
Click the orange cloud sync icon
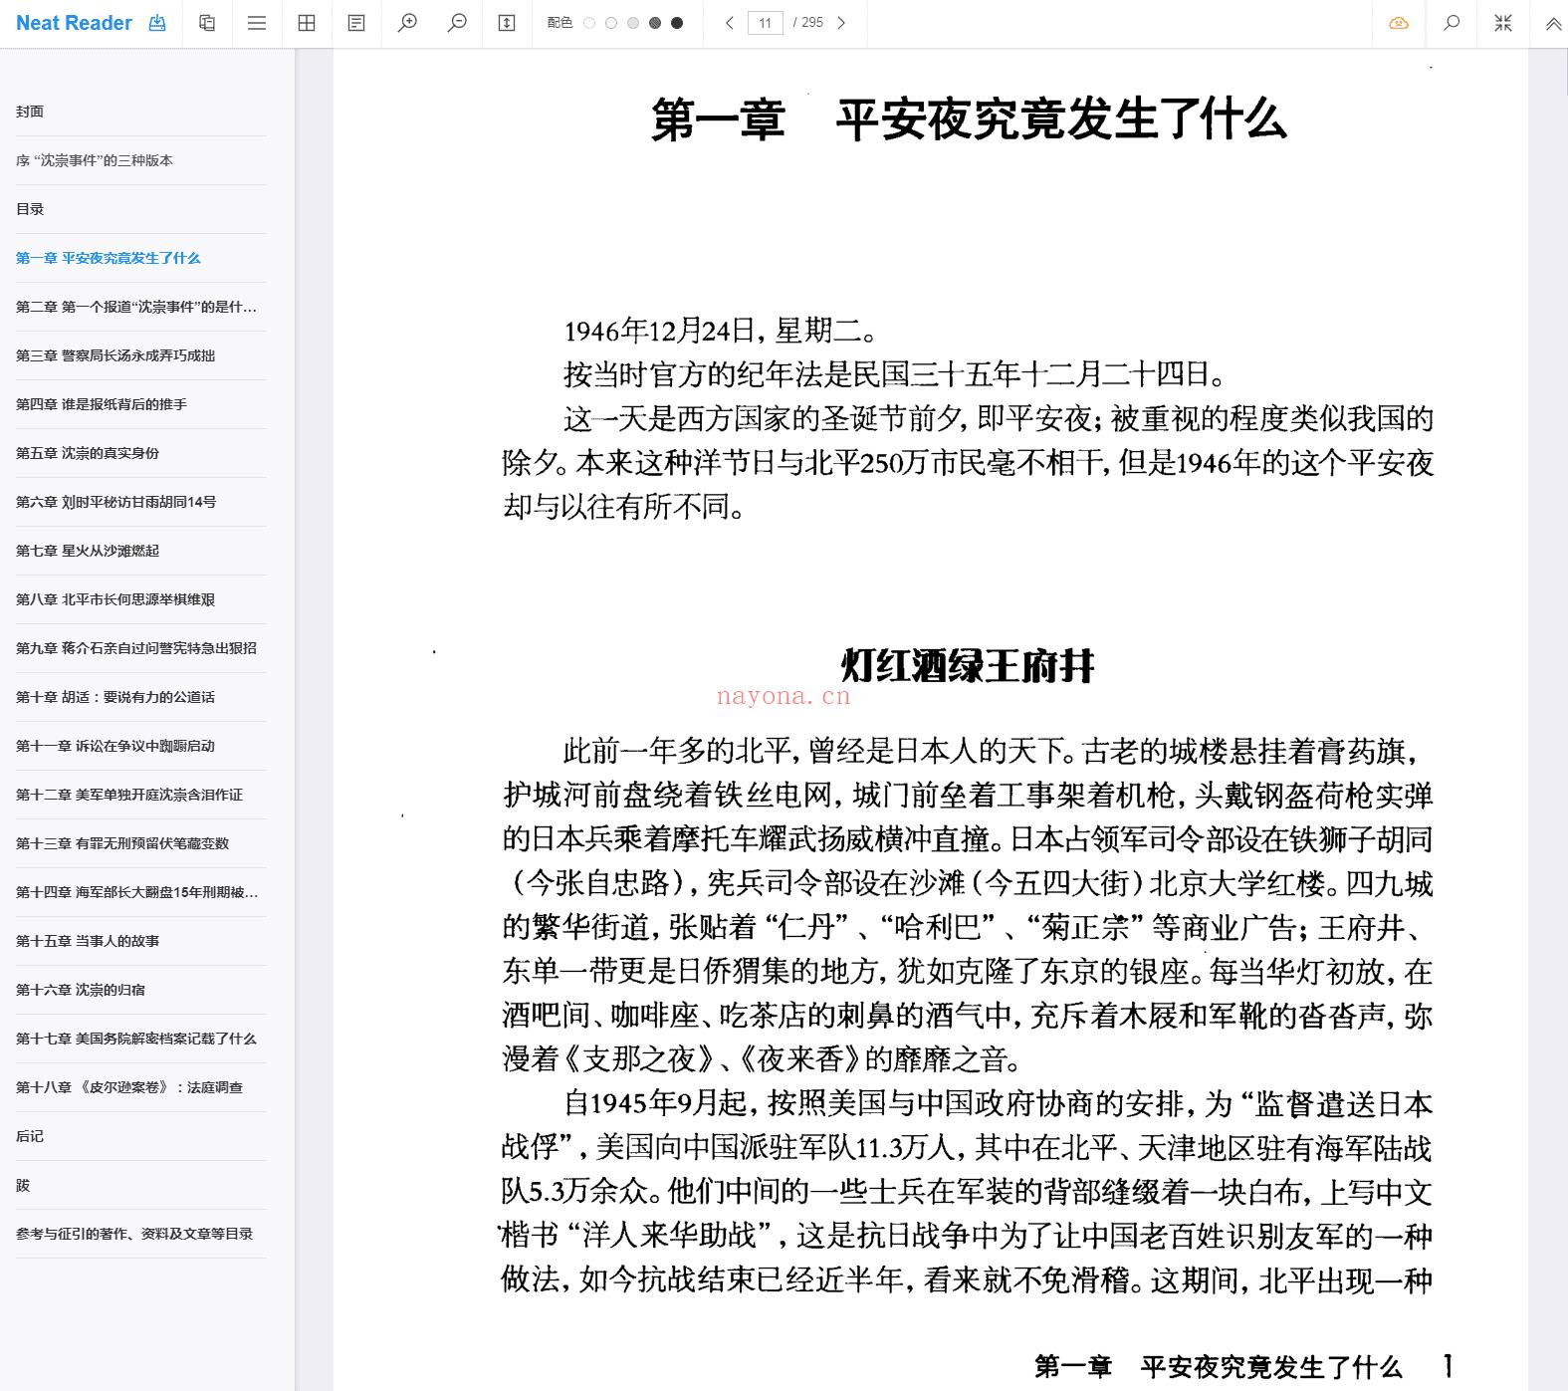point(1399,23)
